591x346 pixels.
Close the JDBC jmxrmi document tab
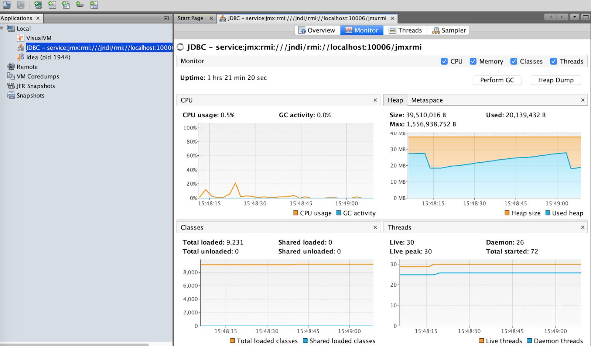393,18
